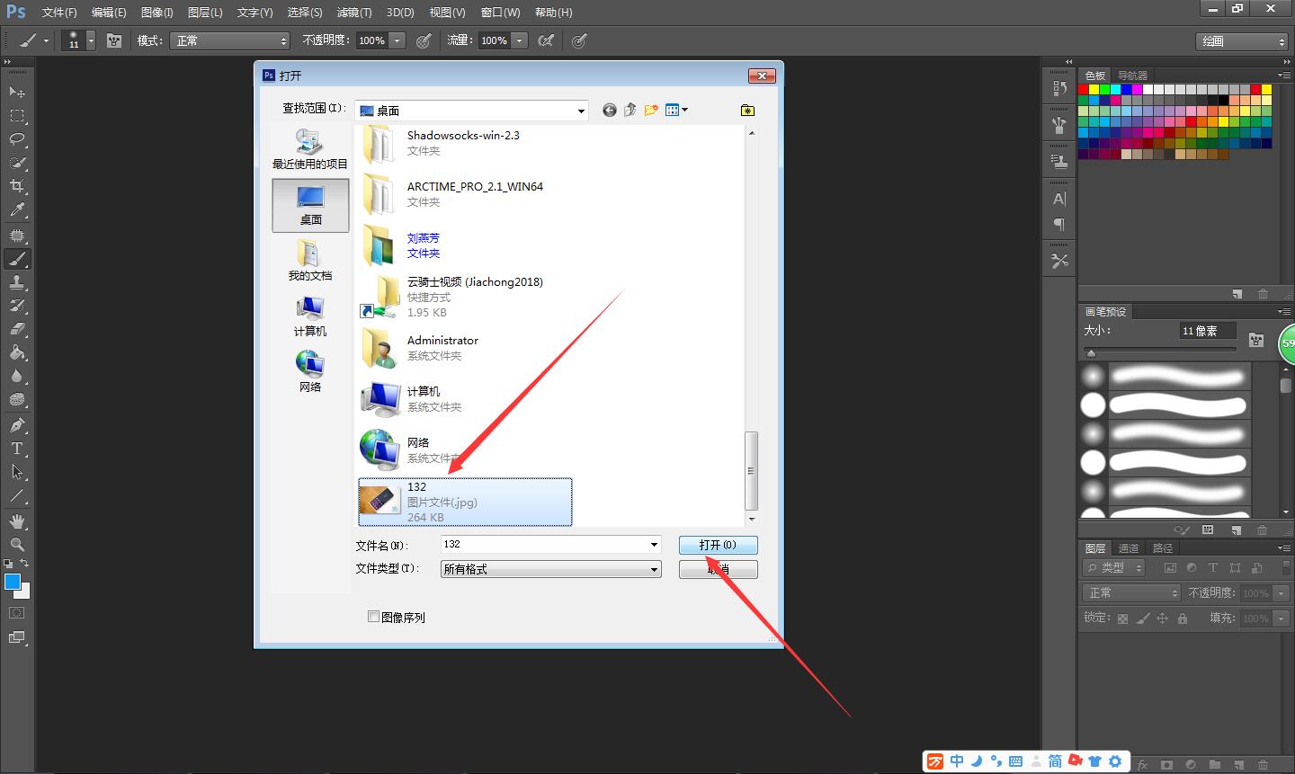
Task: Select the Rectangular Marquee tool
Action: (x=17, y=116)
